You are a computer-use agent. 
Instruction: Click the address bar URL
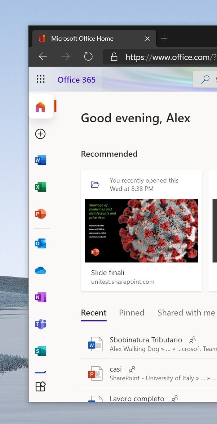pos(170,57)
